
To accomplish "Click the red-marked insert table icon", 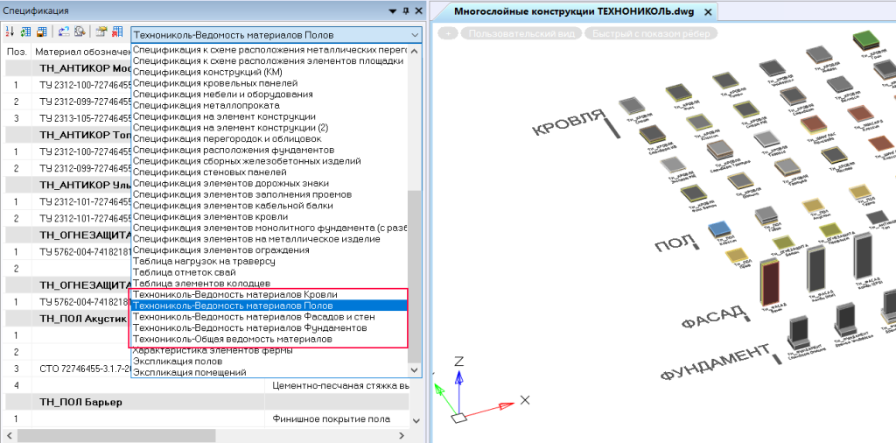I will (x=117, y=32).
